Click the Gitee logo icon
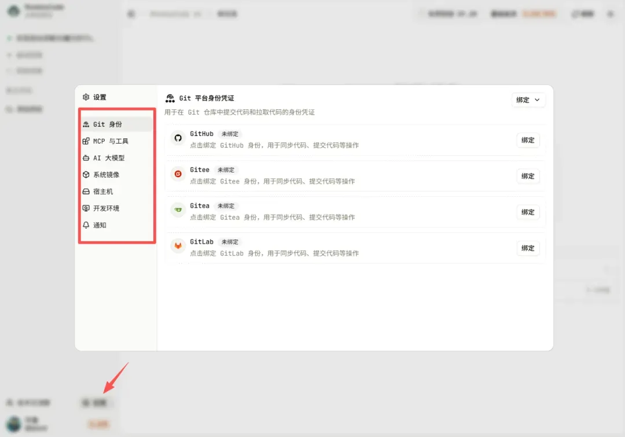The height and width of the screenshot is (437, 625). click(178, 174)
